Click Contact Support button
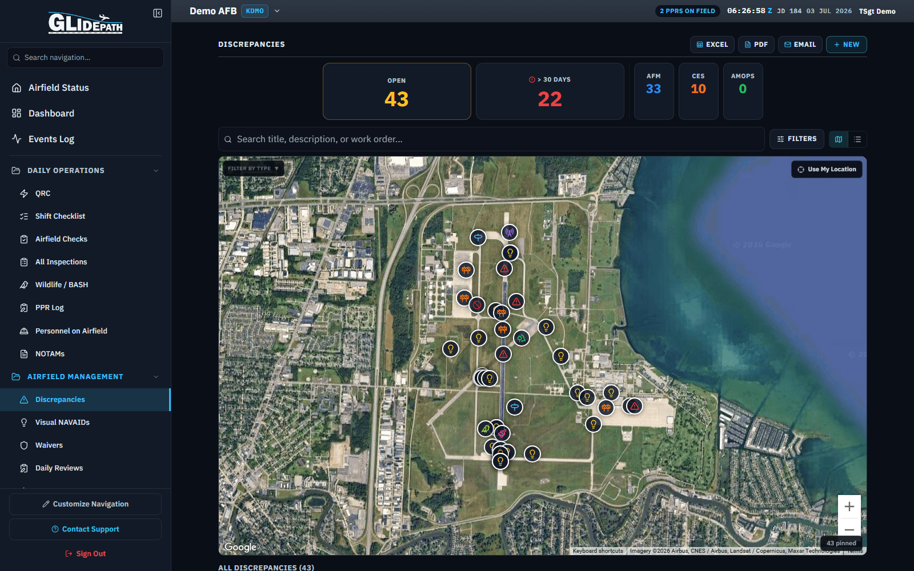Image resolution: width=914 pixels, height=571 pixels. pos(85,529)
